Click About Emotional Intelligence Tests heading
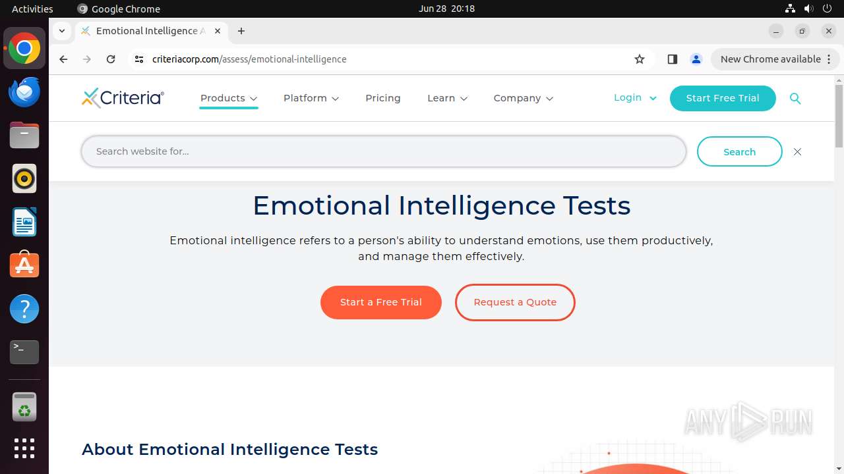The height and width of the screenshot is (474, 844). click(x=229, y=449)
